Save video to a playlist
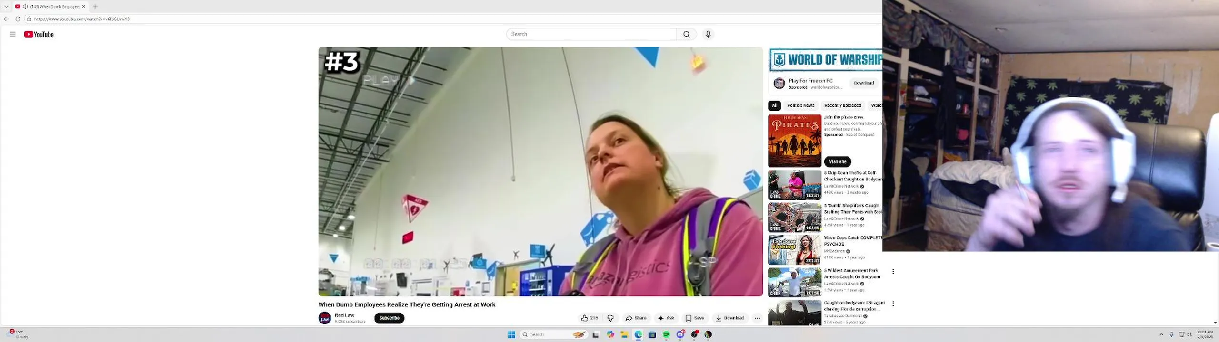 pyautogui.click(x=695, y=318)
